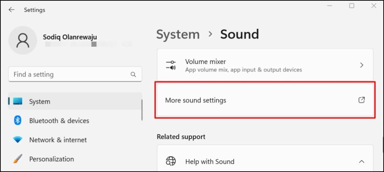Collapse the Help with Sound section
The height and width of the screenshot is (172, 384).
[x=361, y=162]
